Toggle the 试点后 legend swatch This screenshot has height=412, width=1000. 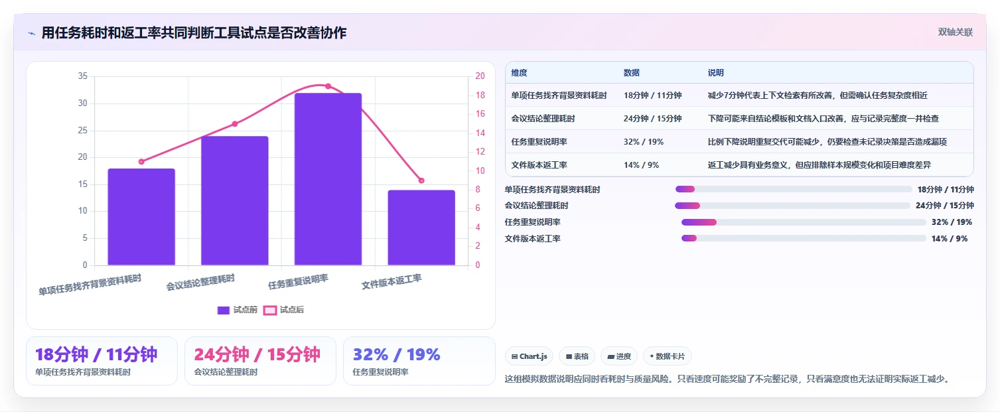point(270,310)
